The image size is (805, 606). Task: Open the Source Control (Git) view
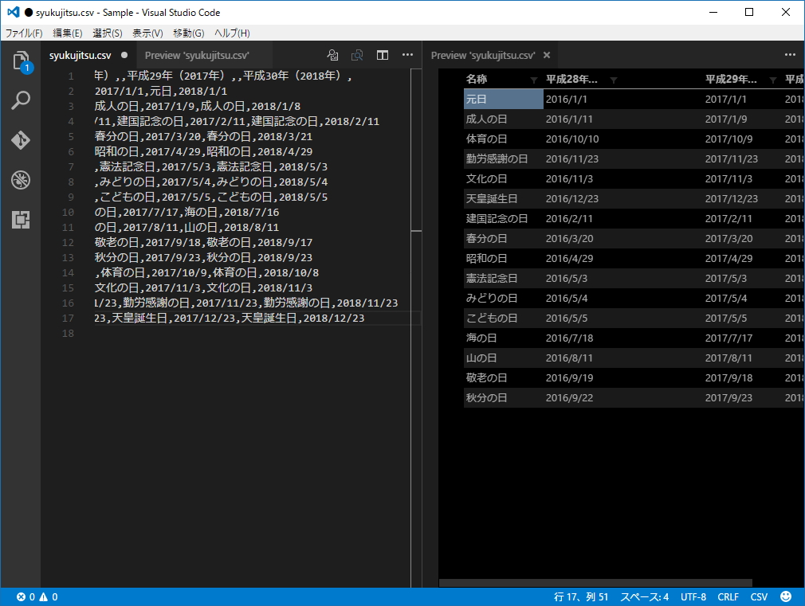(x=21, y=139)
